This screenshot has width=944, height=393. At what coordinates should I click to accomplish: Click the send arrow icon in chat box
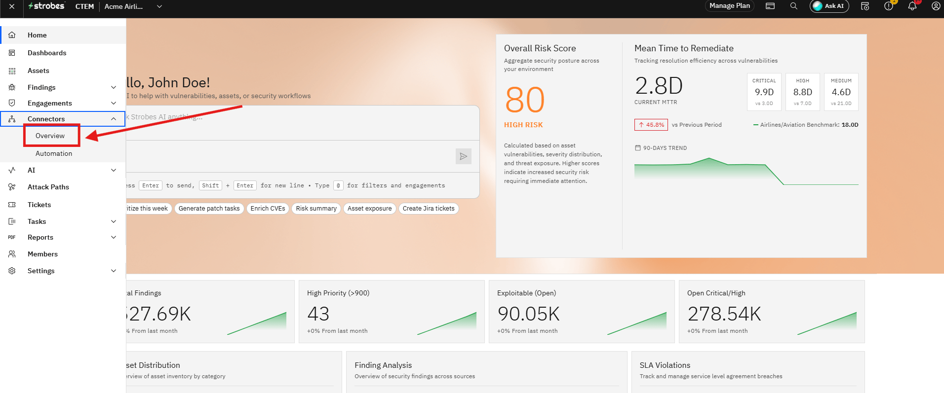tap(463, 156)
